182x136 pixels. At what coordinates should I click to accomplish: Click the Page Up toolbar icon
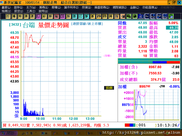pos(153,16)
